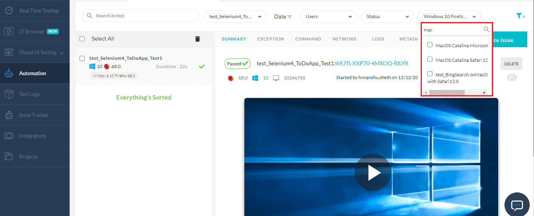Viewport: 534px width, 216px height.
Task: Click Windows logo in test list row
Action: (x=92, y=66)
